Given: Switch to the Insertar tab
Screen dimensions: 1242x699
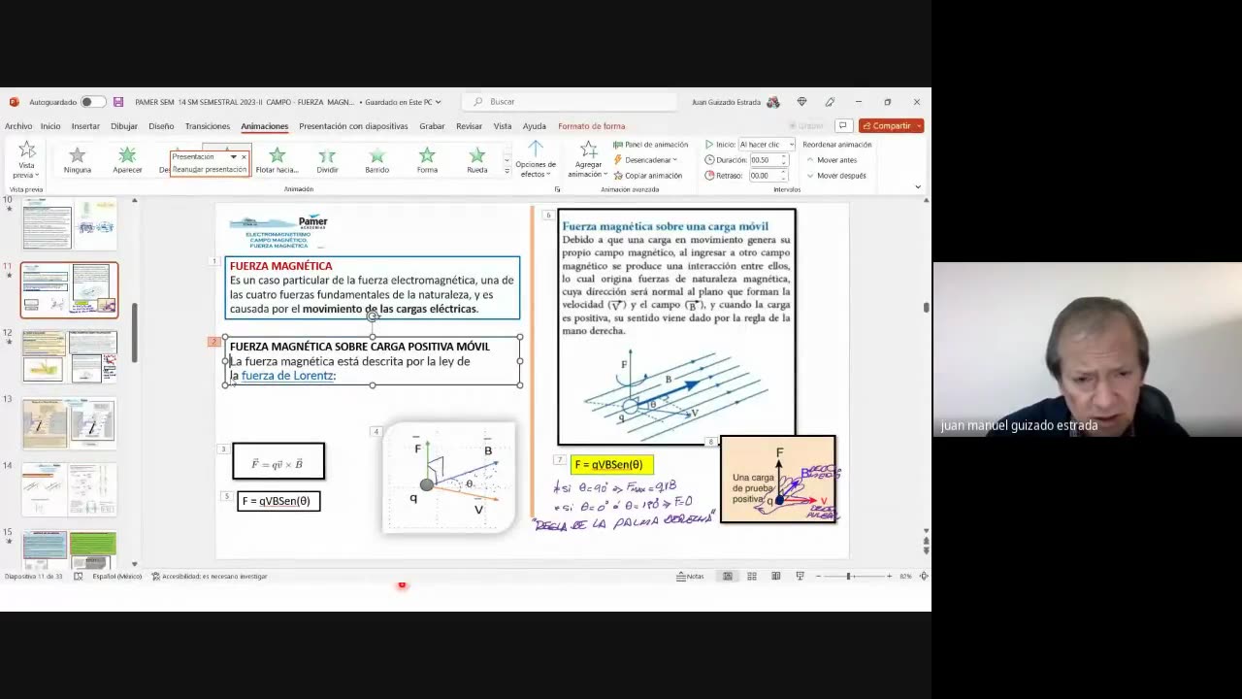Looking at the screenshot, I should point(85,126).
